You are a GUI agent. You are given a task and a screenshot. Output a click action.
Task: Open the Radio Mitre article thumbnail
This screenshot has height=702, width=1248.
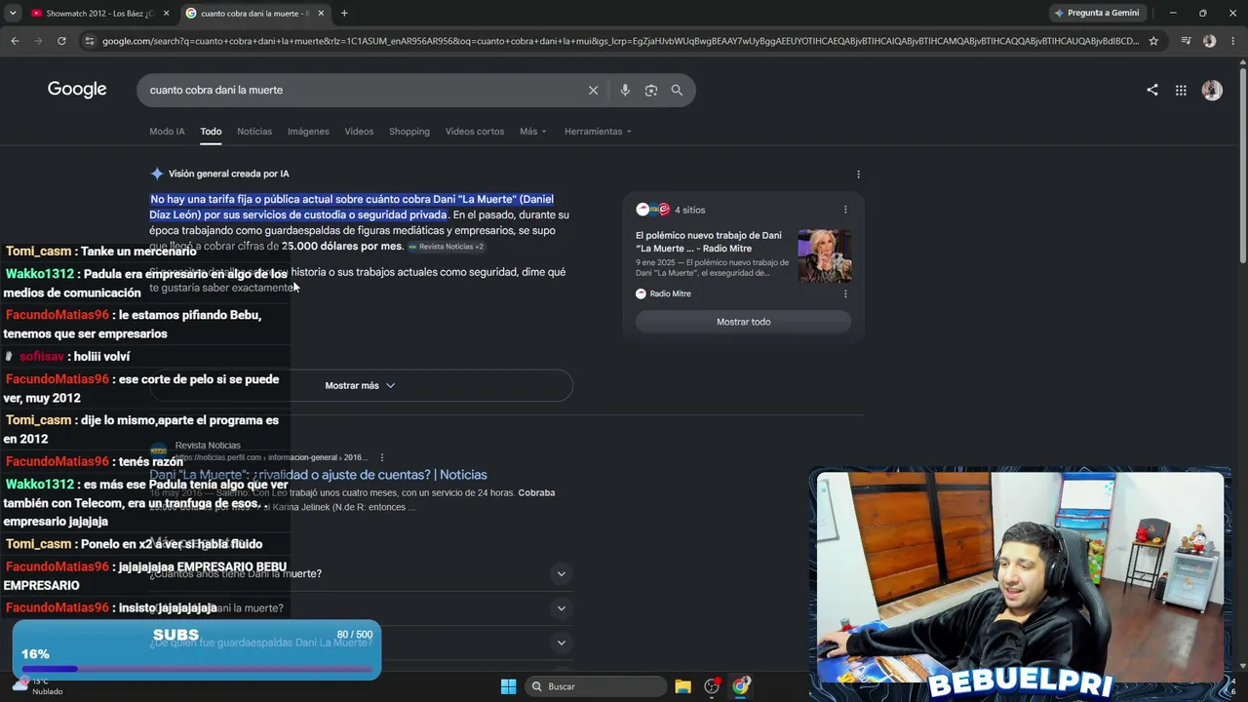(x=824, y=255)
